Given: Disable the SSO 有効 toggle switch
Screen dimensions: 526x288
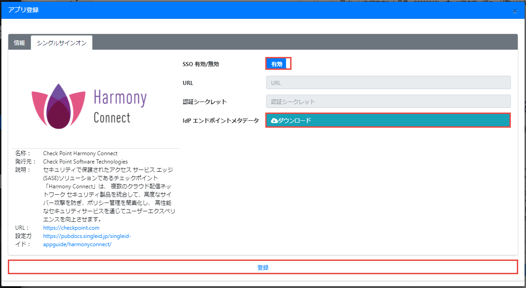Looking at the screenshot, I should coord(278,64).
